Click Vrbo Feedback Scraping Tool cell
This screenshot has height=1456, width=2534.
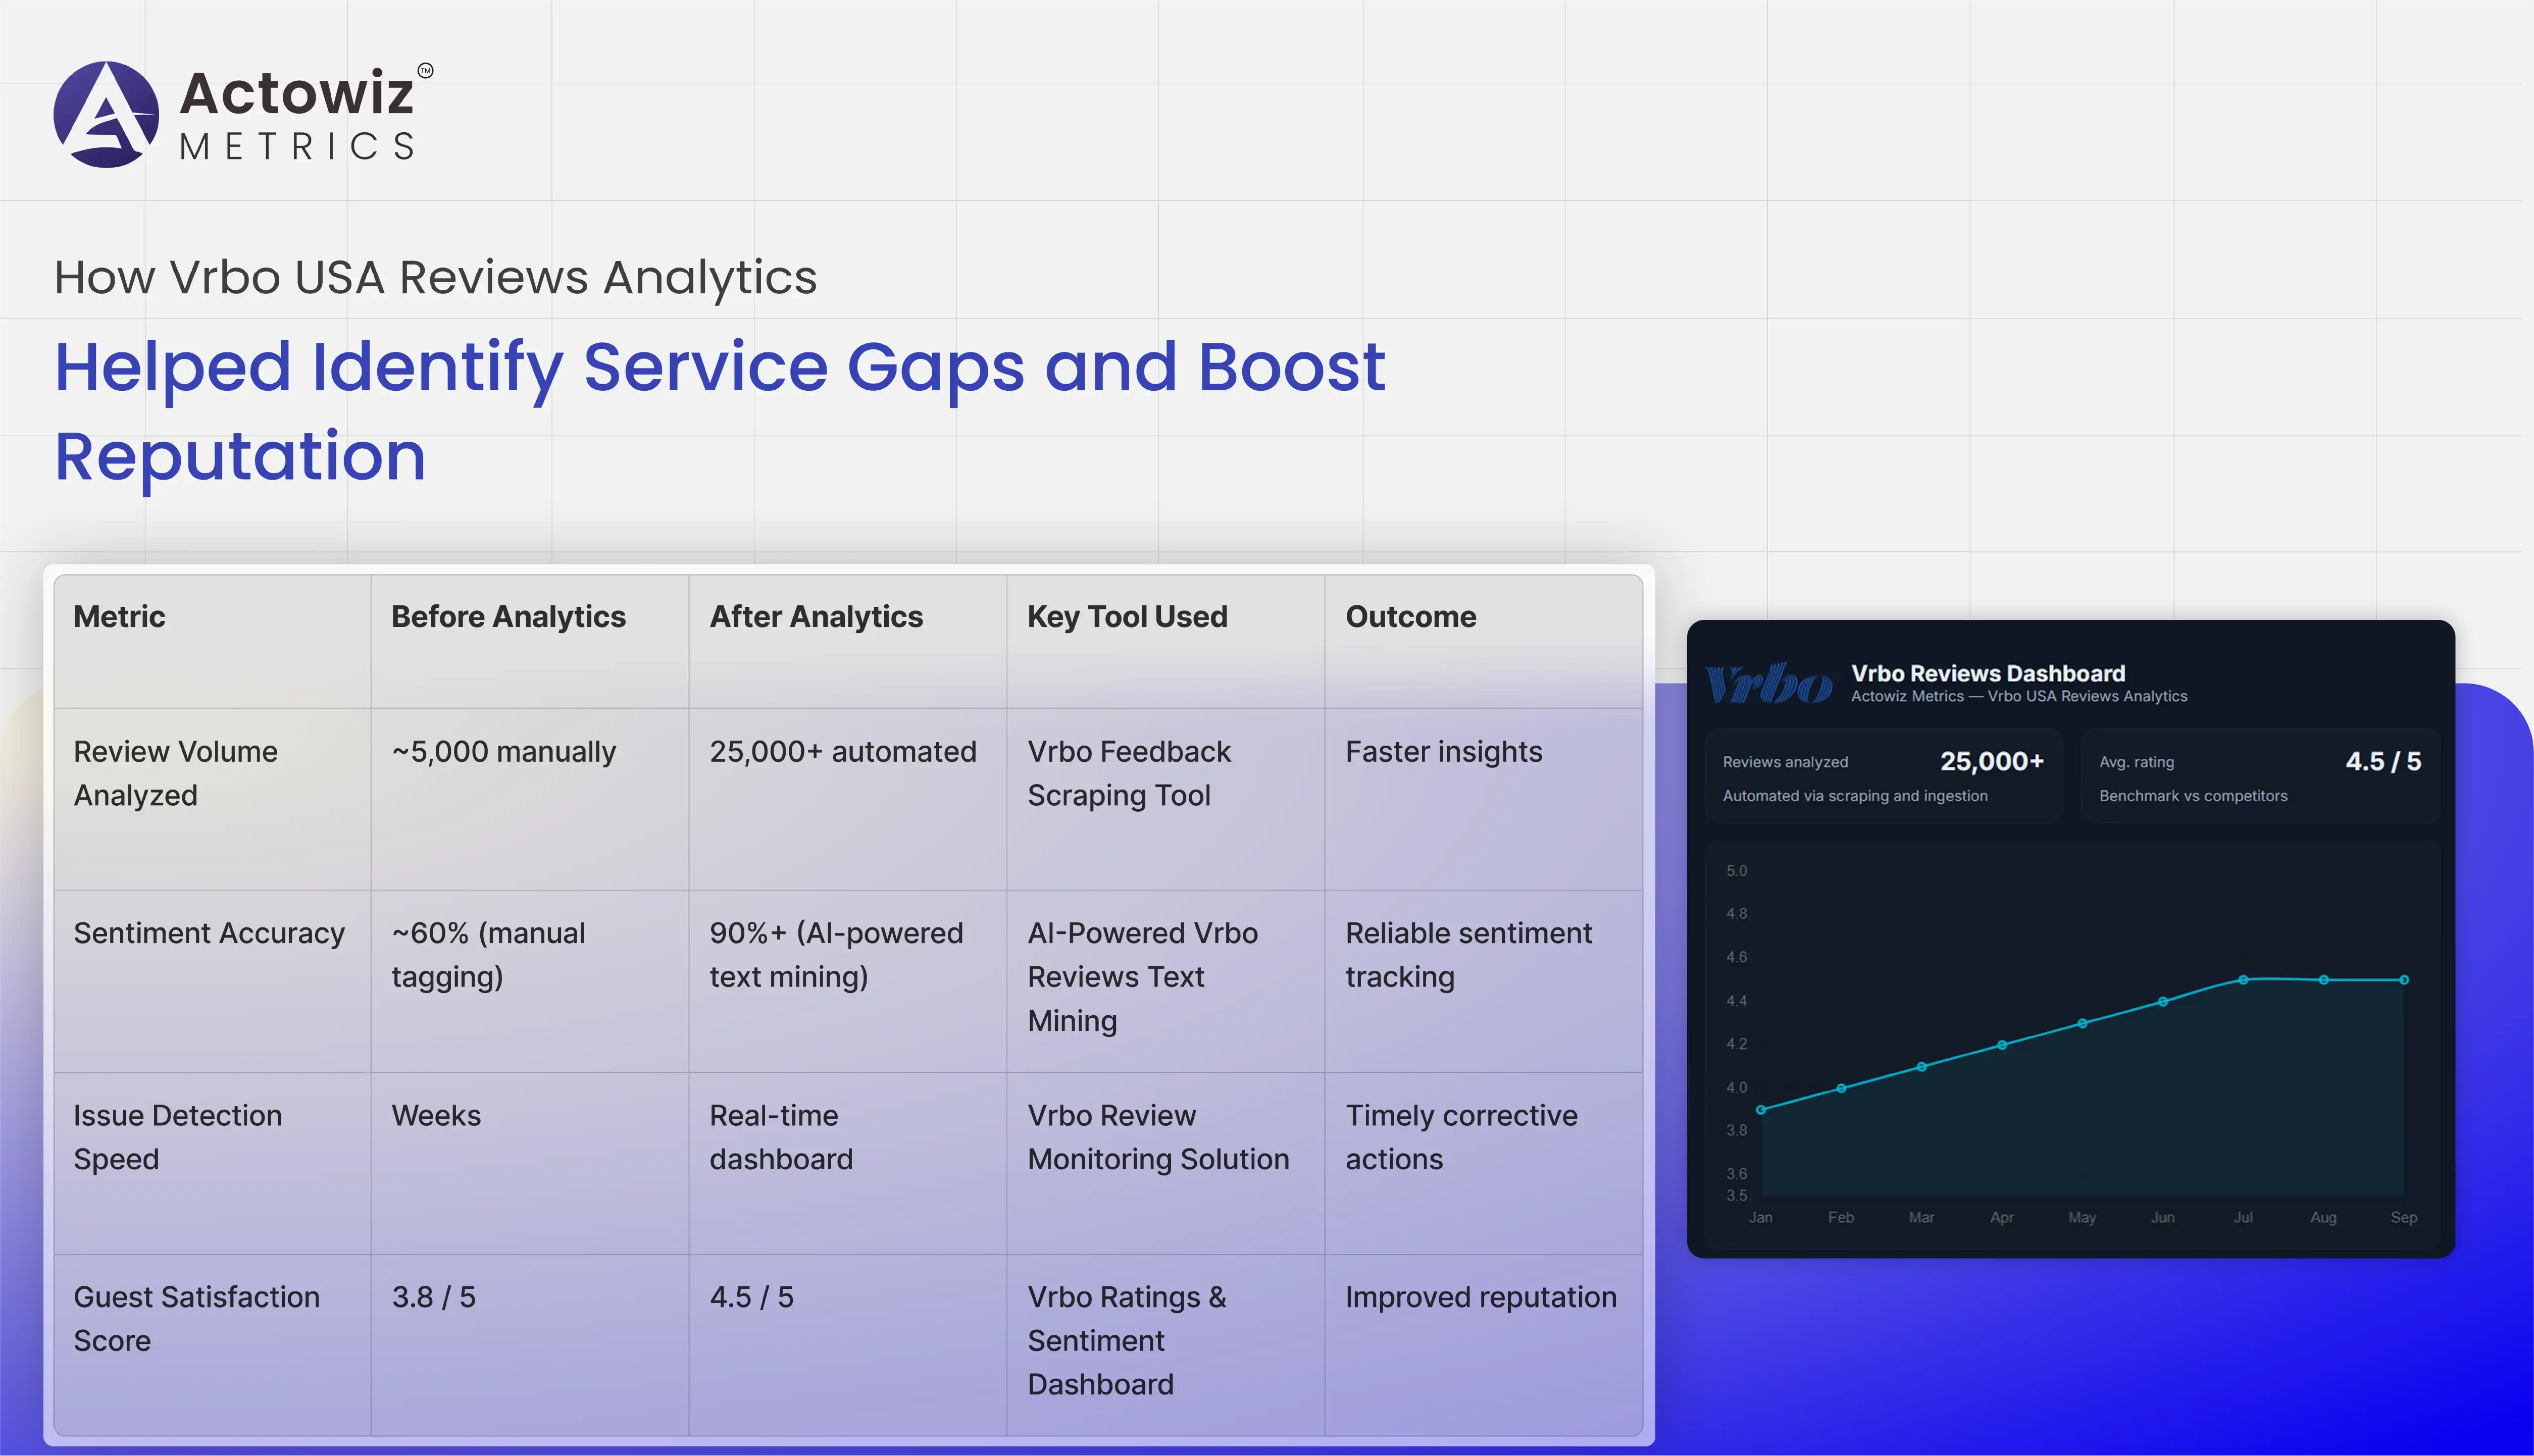(1129, 773)
